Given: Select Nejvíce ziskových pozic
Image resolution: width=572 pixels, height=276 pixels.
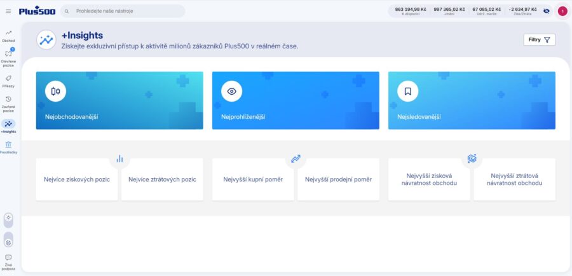Looking at the screenshot, I should (77, 179).
